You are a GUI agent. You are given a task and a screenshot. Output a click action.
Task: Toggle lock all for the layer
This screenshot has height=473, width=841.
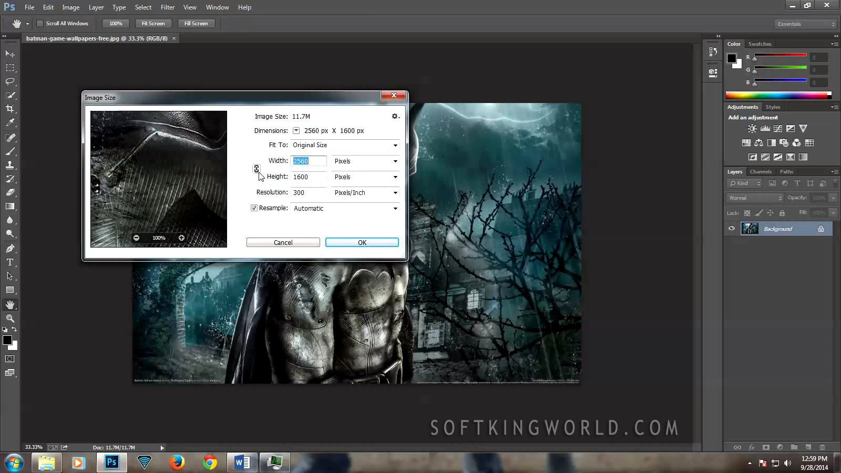pos(782,213)
